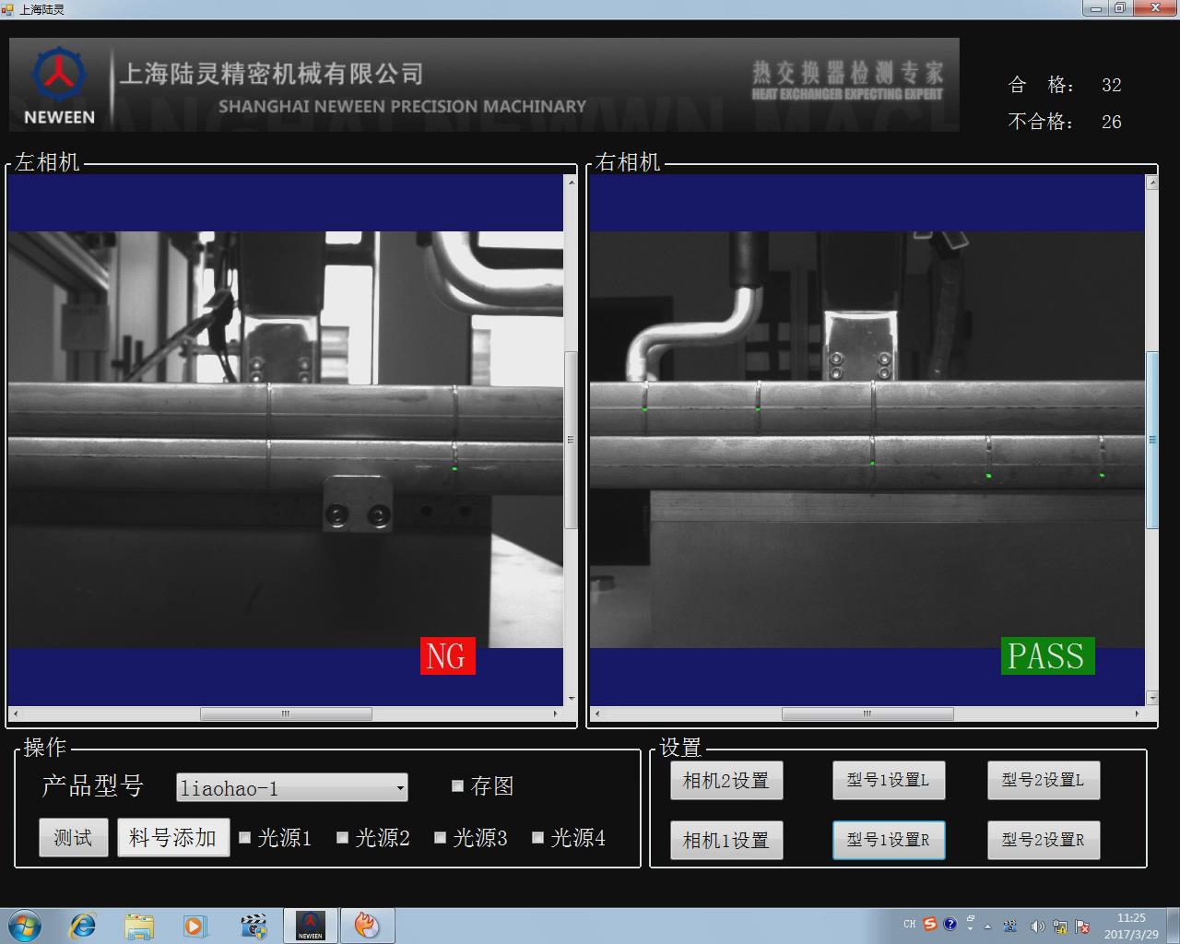Click the NEWEEN app icon in taskbar

pos(310,925)
